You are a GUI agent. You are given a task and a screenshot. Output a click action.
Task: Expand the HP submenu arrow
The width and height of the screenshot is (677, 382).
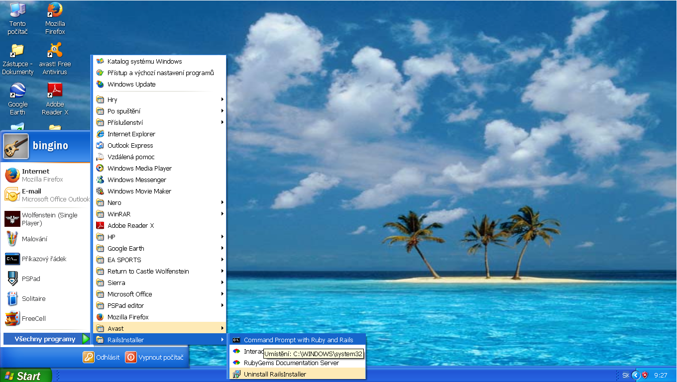pos(223,237)
